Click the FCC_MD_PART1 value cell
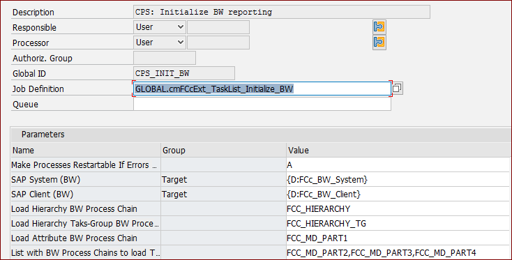 [x=398, y=238]
